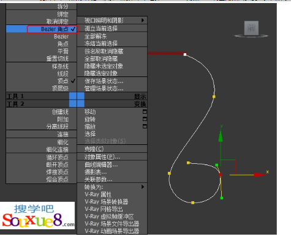
Task: Choose 全部解冻
Action: click(112, 36)
